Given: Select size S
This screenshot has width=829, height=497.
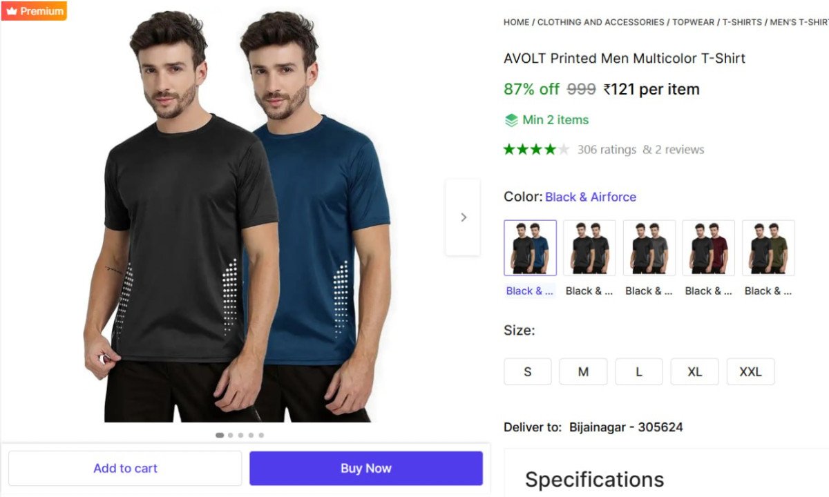Looking at the screenshot, I should pyautogui.click(x=528, y=371).
